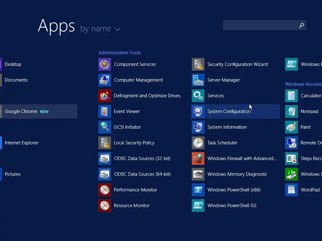Open Remote Desktop Connection icon

tap(291, 143)
